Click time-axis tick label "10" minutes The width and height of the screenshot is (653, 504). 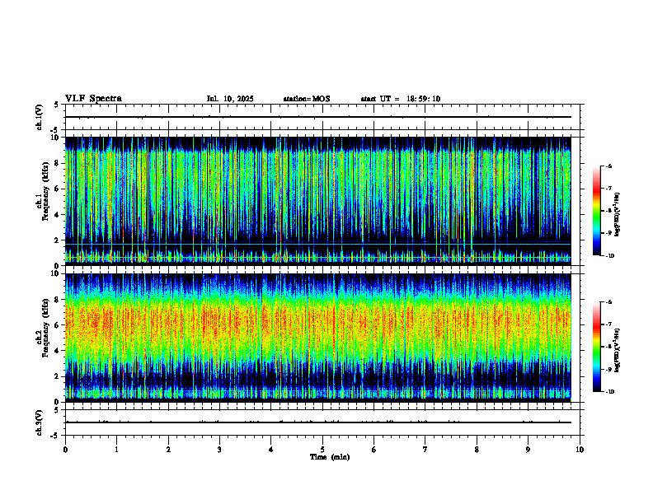tap(580, 450)
